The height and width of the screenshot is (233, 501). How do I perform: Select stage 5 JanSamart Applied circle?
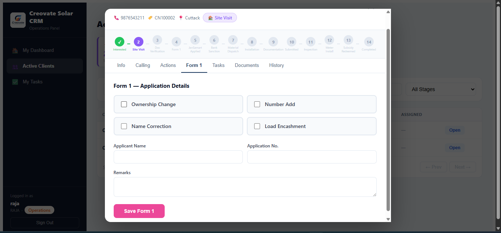tap(195, 40)
